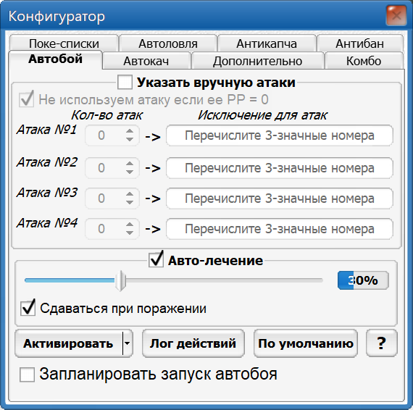The height and width of the screenshot is (410, 413).
Task: Open the Комбо tab
Action: click(x=364, y=61)
